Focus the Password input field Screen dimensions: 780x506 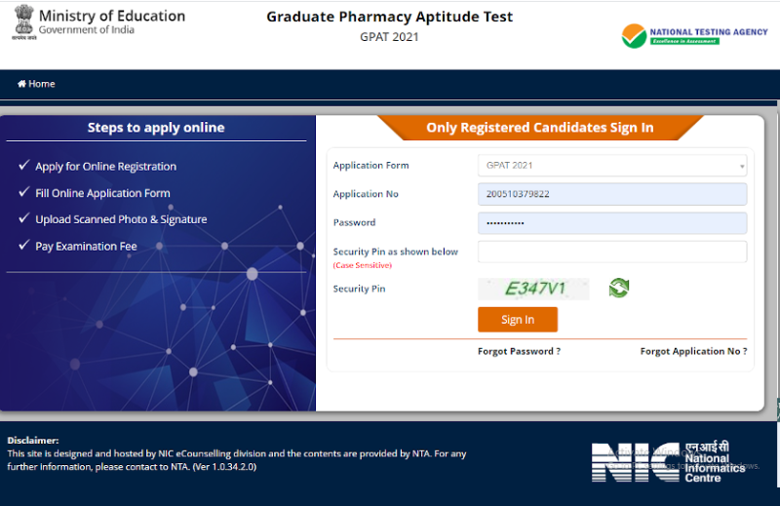click(x=611, y=223)
